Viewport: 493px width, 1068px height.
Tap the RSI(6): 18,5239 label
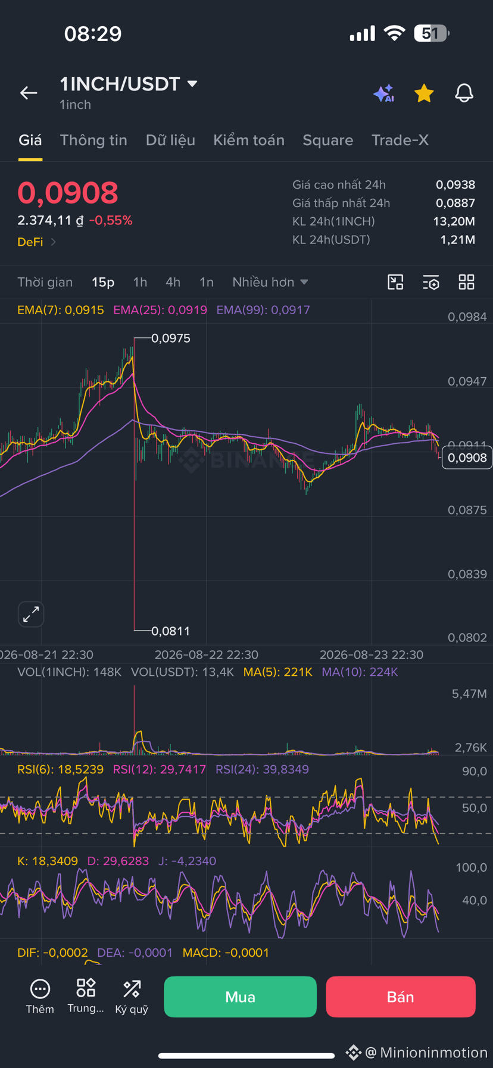click(x=60, y=769)
